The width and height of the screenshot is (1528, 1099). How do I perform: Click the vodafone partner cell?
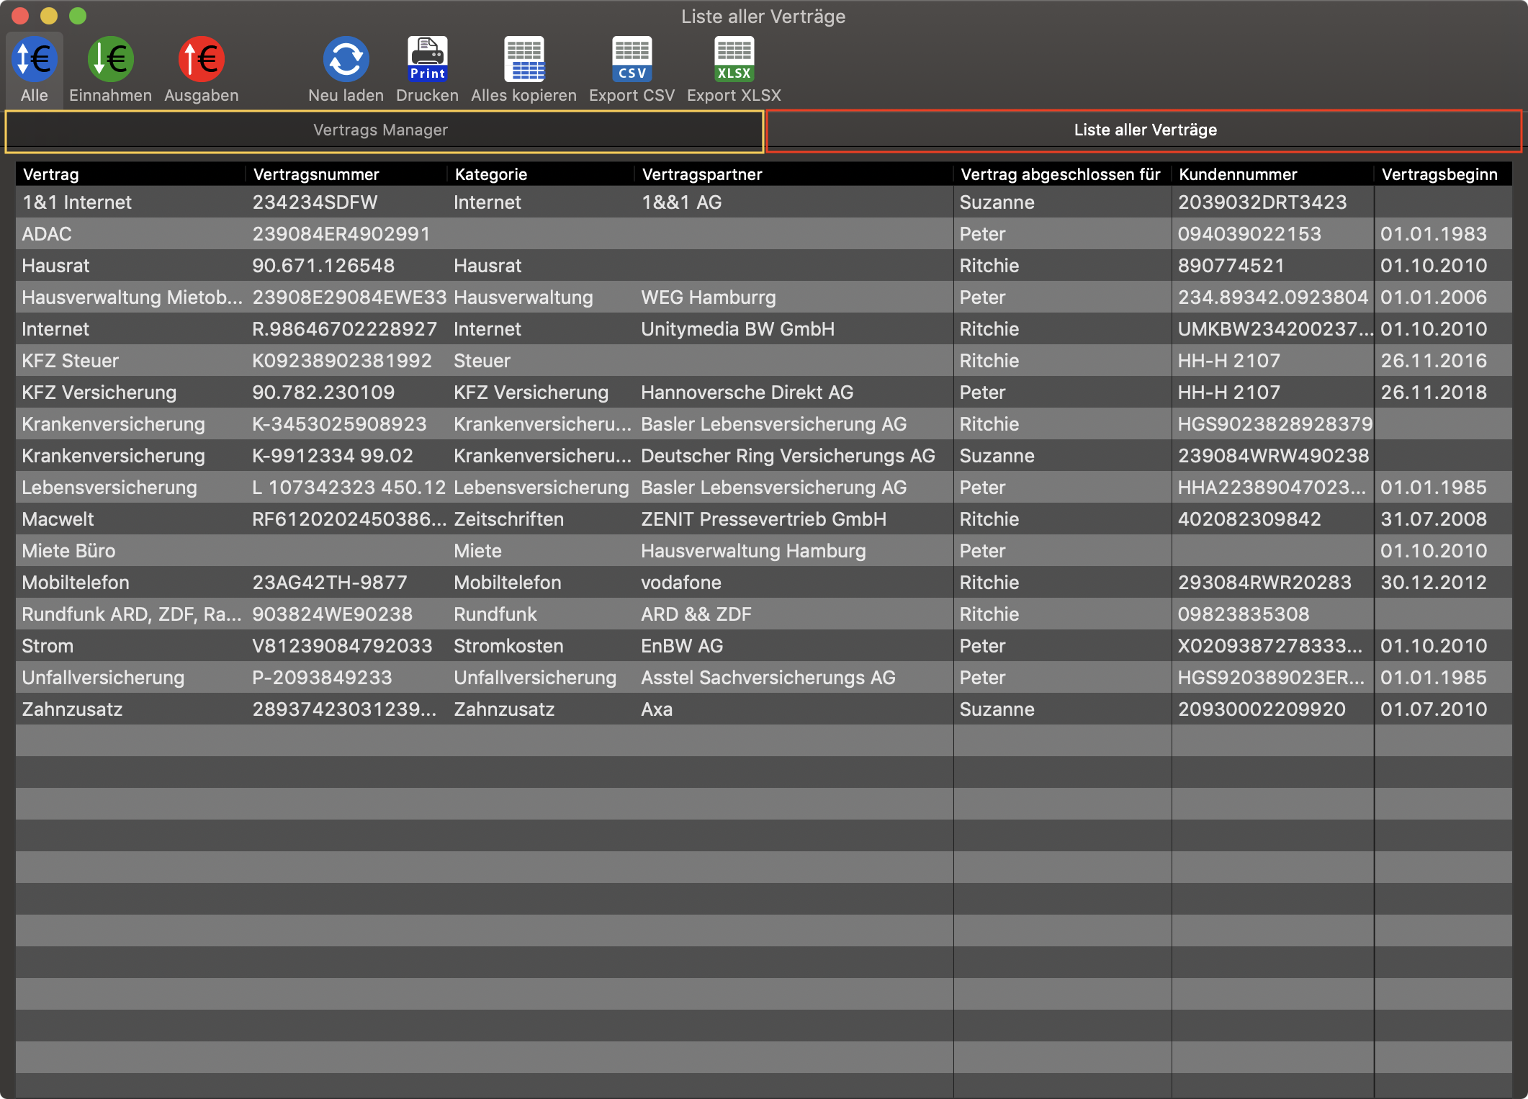click(x=681, y=583)
